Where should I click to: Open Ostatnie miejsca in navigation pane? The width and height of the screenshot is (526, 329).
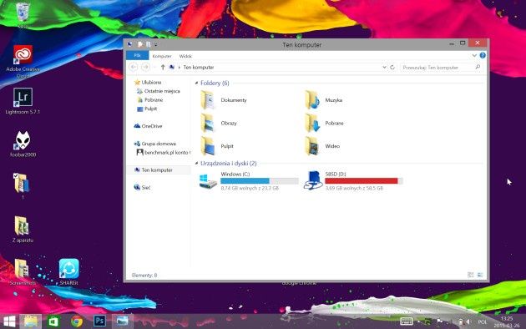pyautogui.click(x=159, y=91)
